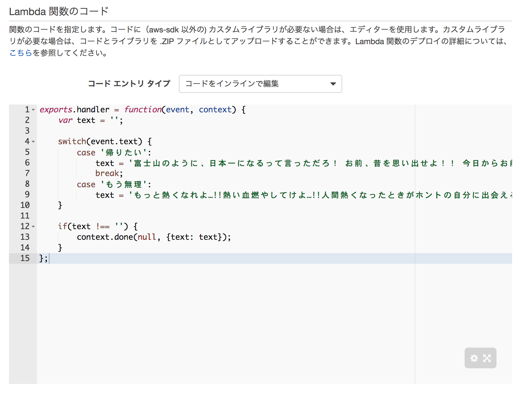Viewport: 525px width, 394px height.
Task: Click 'exports.handler' on line 1
Action: [x=74, y=110]
